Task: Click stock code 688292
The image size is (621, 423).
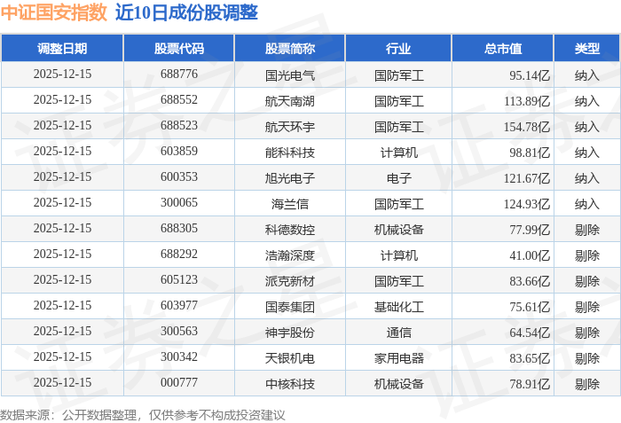Action: (179, 255)
